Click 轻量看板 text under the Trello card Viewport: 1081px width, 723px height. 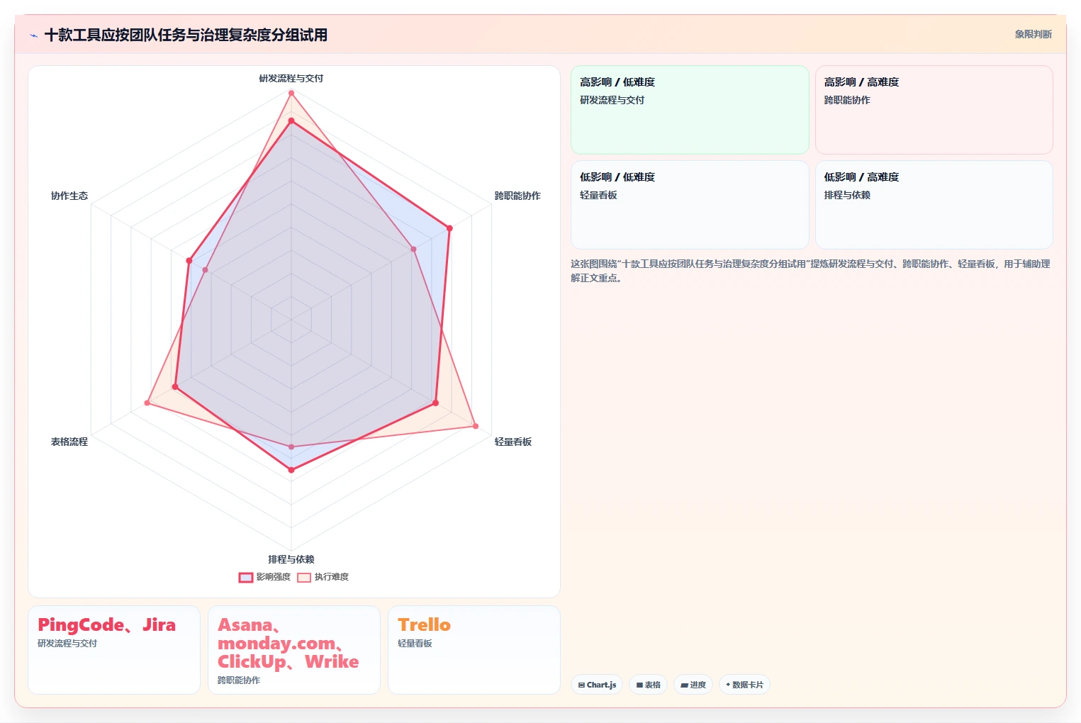click(415, 644)
